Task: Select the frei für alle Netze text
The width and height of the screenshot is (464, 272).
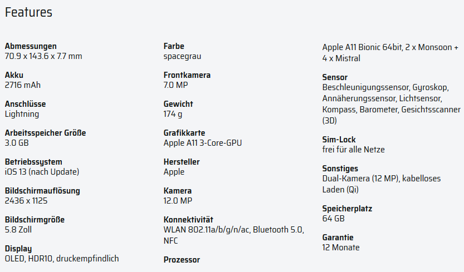Action: [x=353, y=150]
